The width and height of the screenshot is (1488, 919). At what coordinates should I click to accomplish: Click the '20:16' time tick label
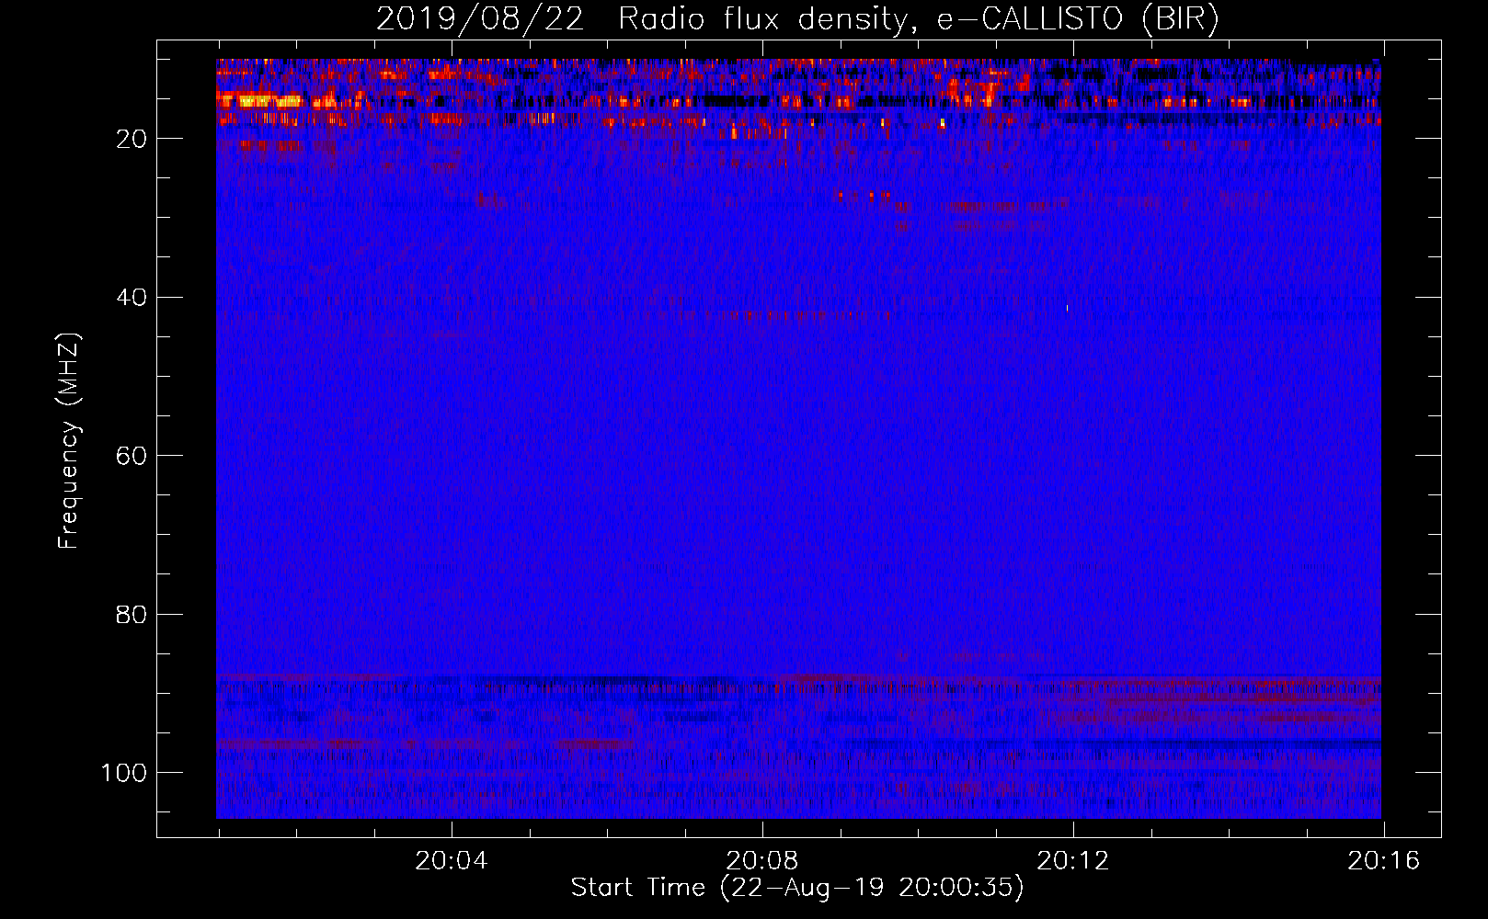pyautogui.click(x=1383, y=861)
